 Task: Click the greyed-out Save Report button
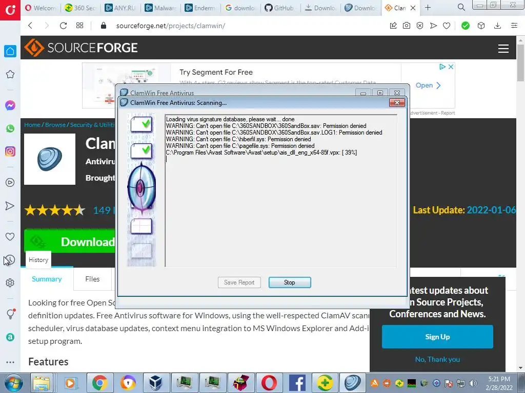coord(239,282)
